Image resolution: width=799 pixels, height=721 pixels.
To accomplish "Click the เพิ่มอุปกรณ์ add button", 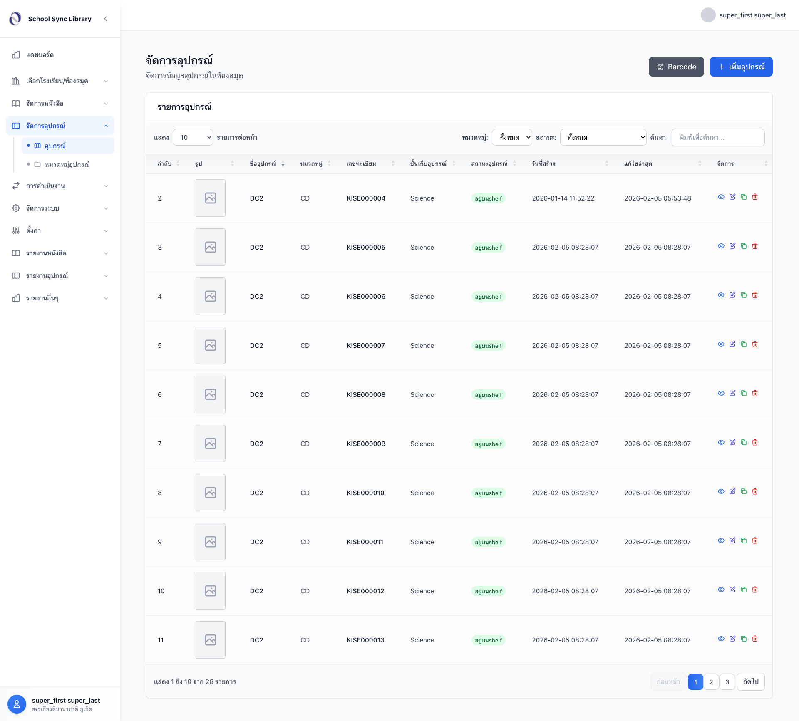I will pos(741,67).
